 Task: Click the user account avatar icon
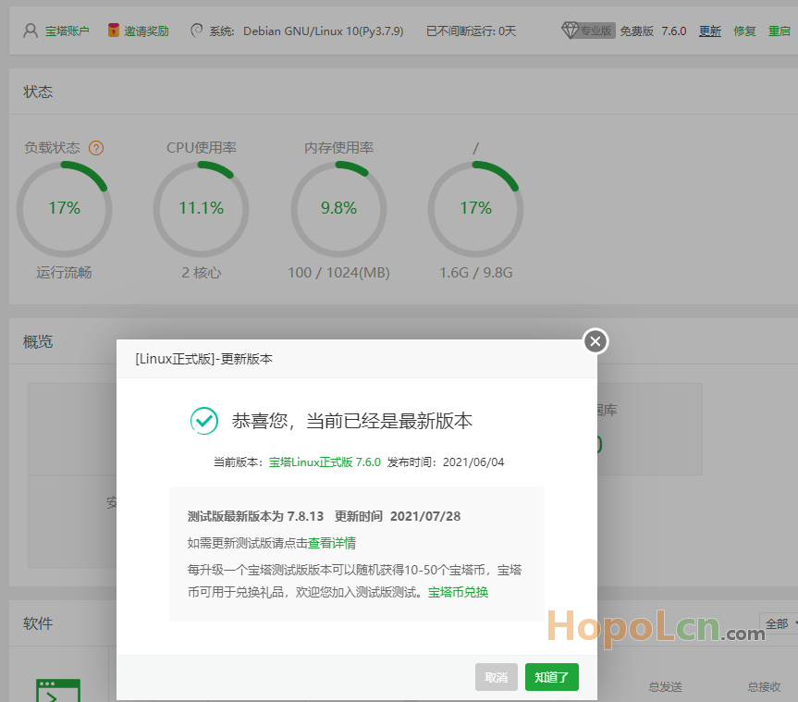tap(31, 31)
